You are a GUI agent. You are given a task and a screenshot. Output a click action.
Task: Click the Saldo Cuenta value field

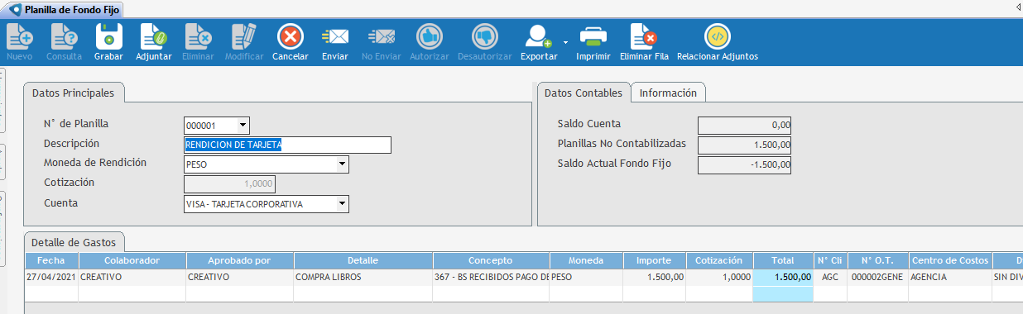click(x=745, y=126)
